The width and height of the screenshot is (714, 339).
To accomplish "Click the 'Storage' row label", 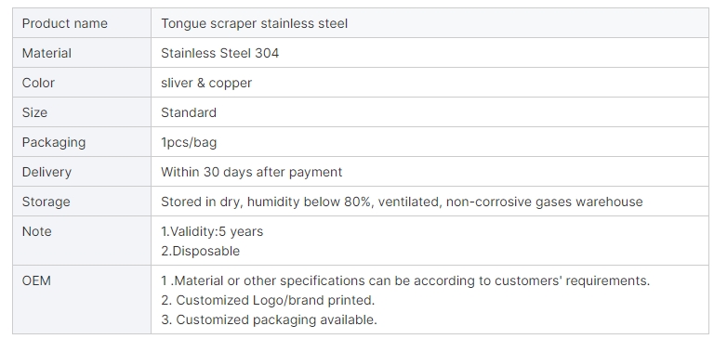I will [x=46, y=202].
